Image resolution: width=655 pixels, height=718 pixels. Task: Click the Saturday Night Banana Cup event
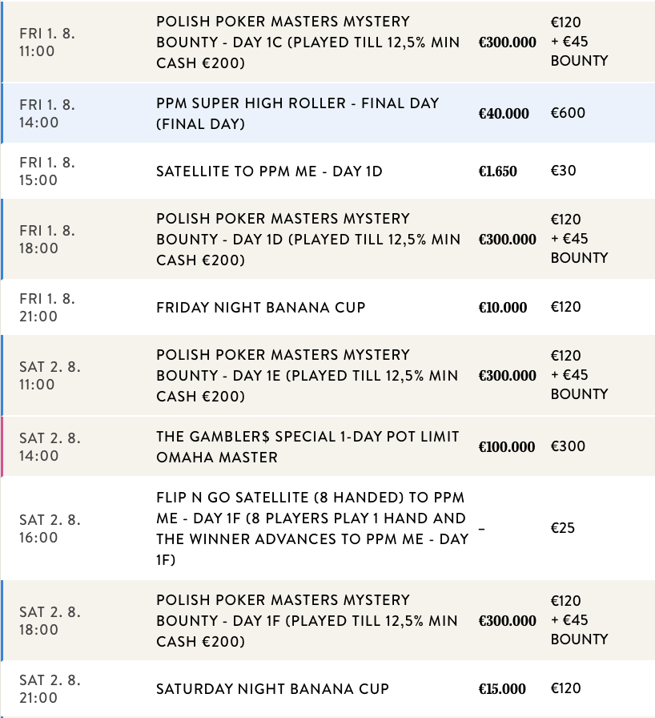272,689
